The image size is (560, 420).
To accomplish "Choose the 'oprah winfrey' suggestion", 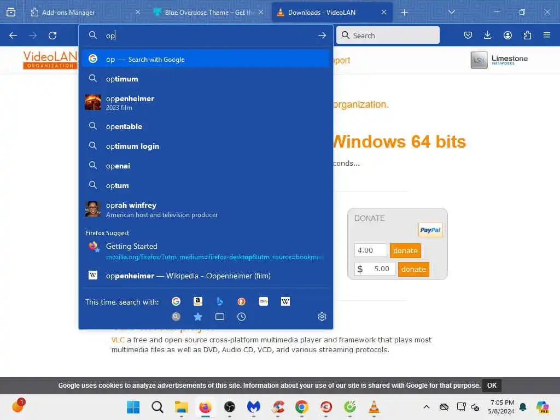I will [x=206, y=209].
